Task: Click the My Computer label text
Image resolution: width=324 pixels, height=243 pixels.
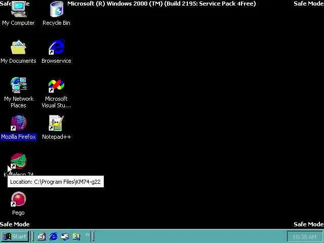Action: pyautogui.click(x=18, y=23)
